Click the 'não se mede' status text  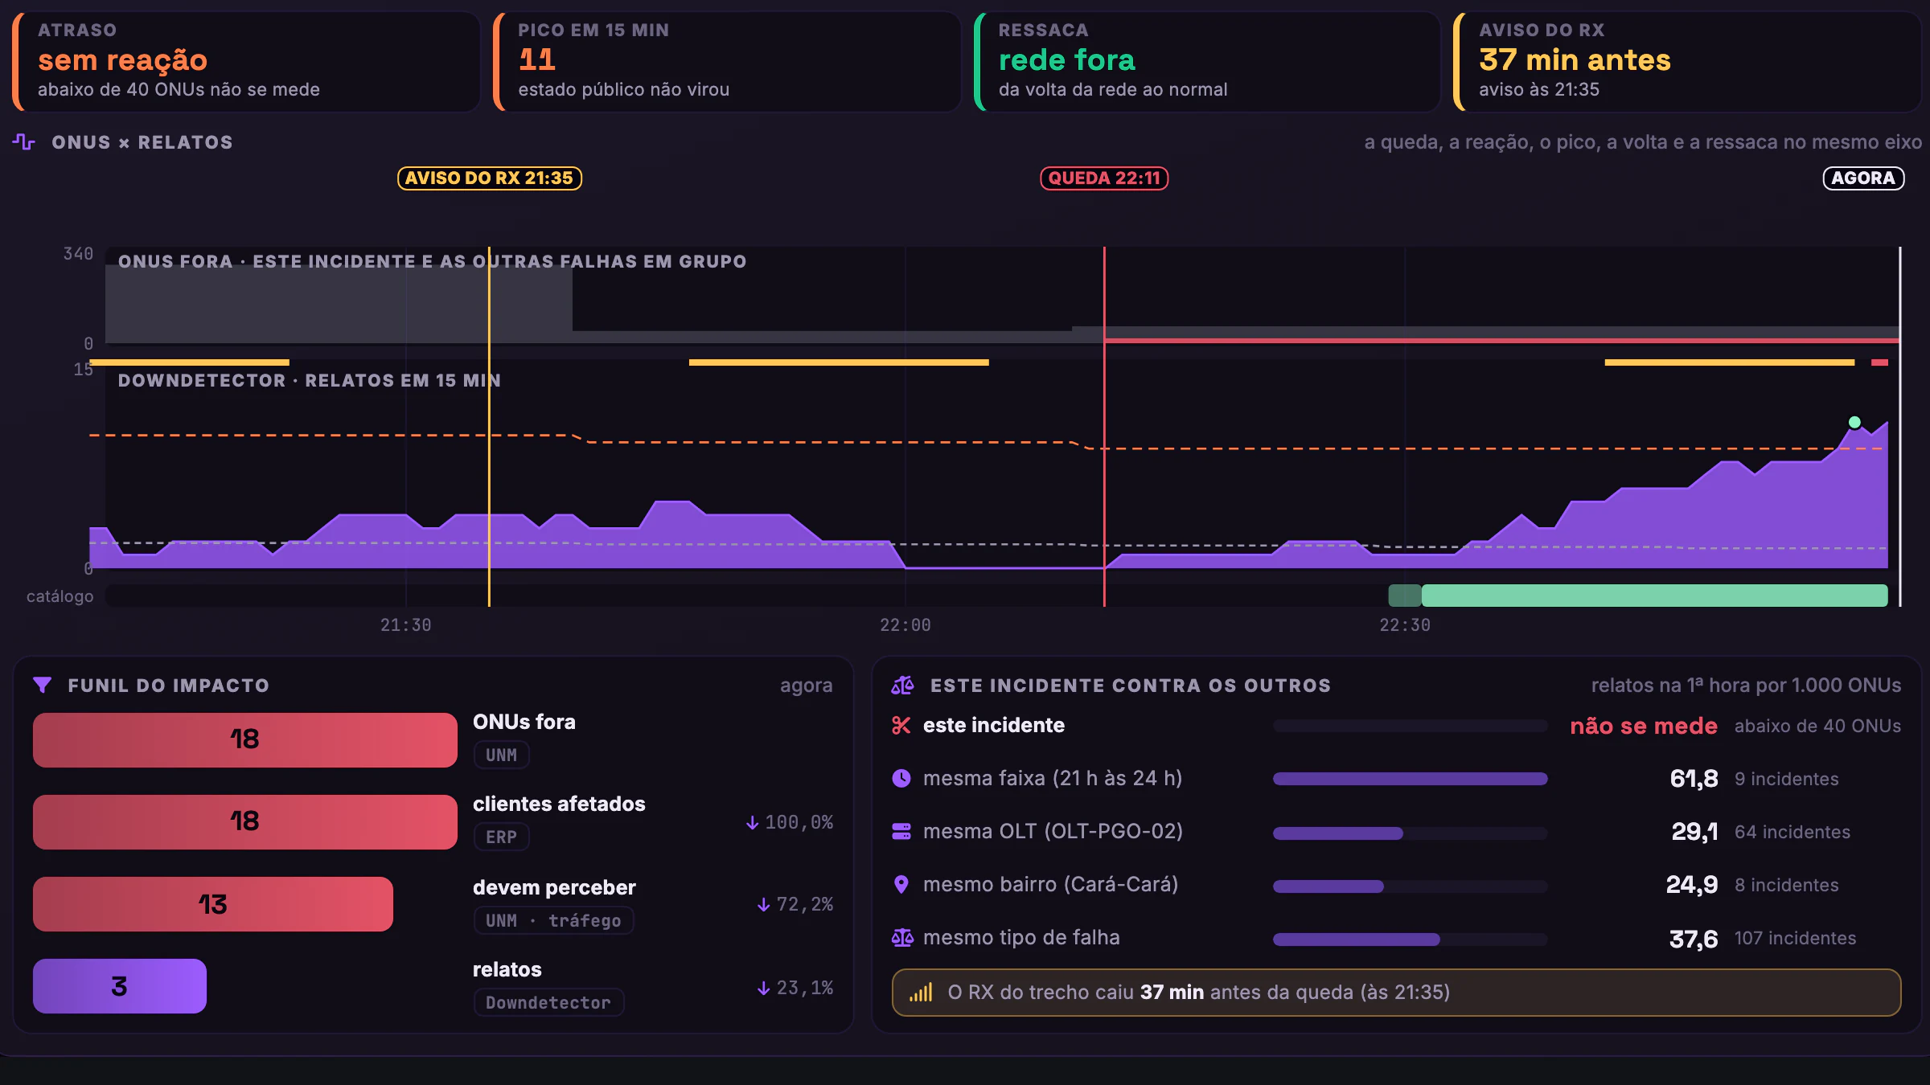coord(1644,726)
